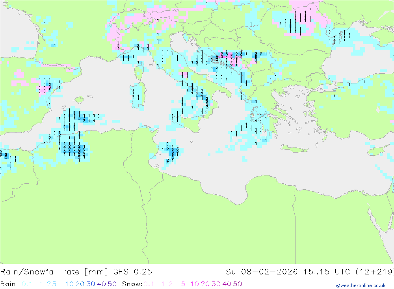Click the date 'Su 08-02-2026 15..15 UTC (12+219)'
394x289 pixels.
(310, 272)
